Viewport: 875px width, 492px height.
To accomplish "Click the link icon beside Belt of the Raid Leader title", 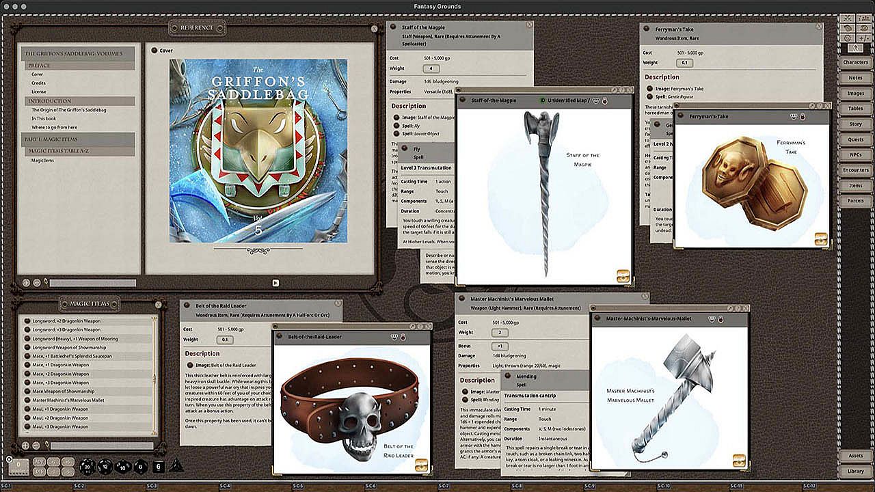I will (x=188, y=305).
